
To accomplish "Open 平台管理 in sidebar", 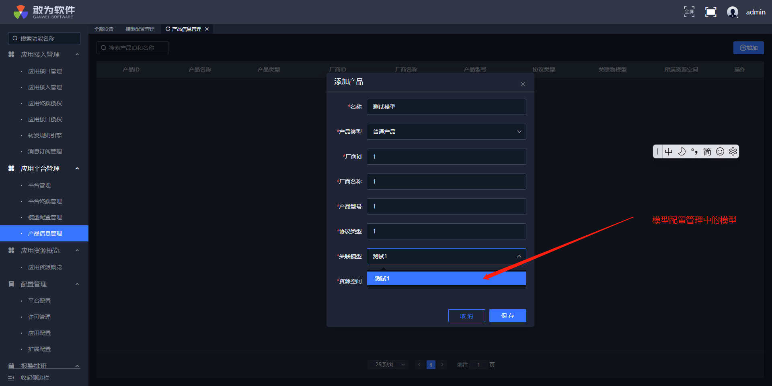I will click(39, 185).
